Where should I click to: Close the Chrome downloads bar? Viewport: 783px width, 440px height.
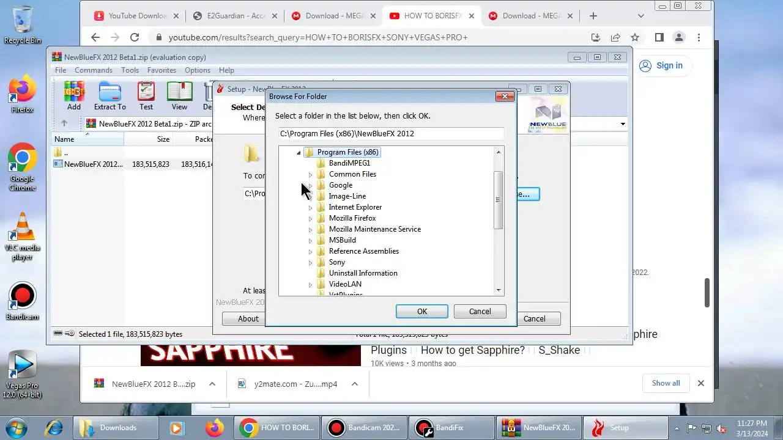701,383
